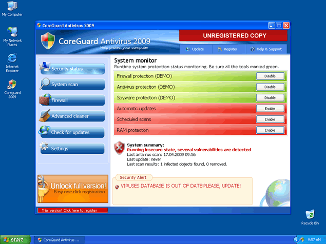Image resolution: width=326 pixels, height=244 pixels.
Task: Click the small alert icon in Security Alert
Action: point(117,187)
